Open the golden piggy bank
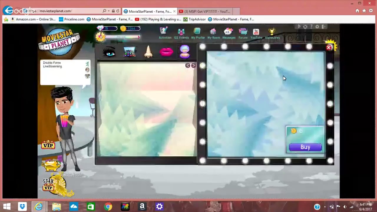 [51, 165]
